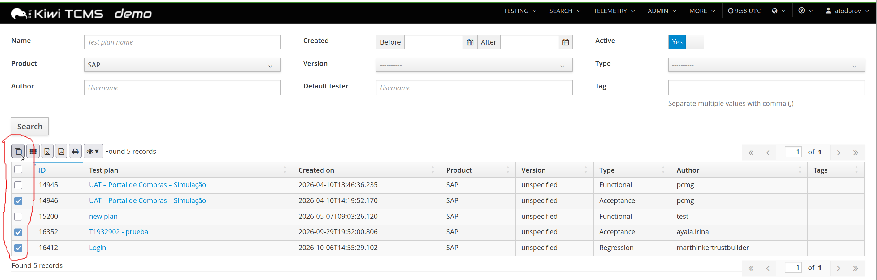Toggle the Active Yes switch
This screenshot has width=877, height=280.
tap(686, 42)
